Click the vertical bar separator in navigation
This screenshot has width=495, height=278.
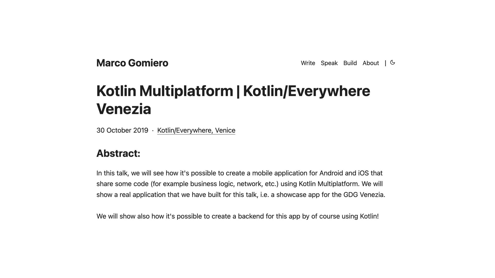point(385,63)
